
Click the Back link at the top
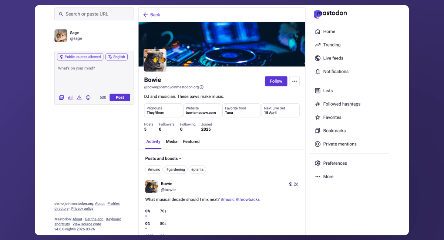[x=152, y=15]
